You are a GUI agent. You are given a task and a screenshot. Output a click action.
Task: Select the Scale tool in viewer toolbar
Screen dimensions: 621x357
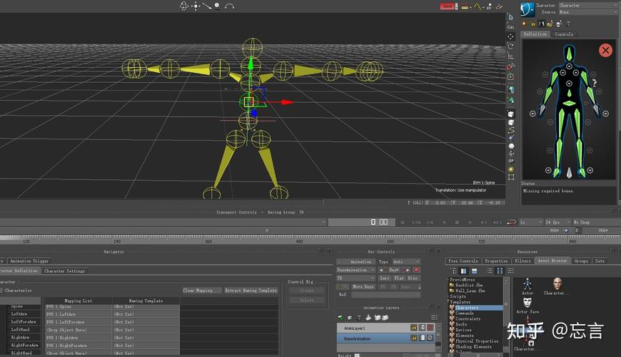click(x=511, y=56)
